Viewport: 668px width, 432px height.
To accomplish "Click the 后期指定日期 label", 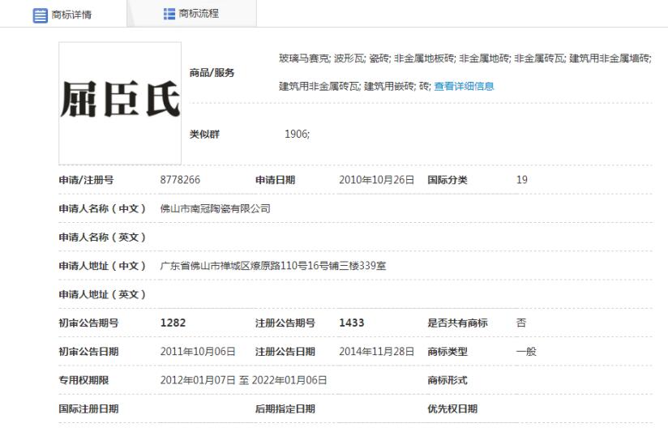I will [x=285, y=408].
